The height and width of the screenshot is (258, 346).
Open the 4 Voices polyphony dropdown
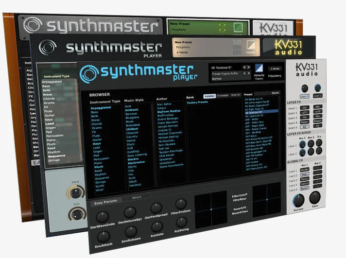(275, 69)
